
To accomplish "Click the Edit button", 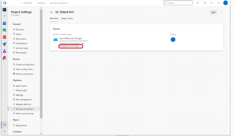I will [213, 12].
